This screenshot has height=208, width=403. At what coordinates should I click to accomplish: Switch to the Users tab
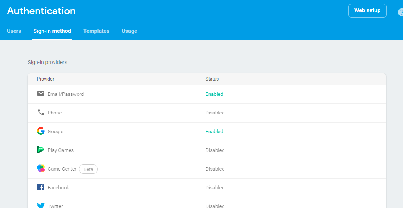click(14, 31)
